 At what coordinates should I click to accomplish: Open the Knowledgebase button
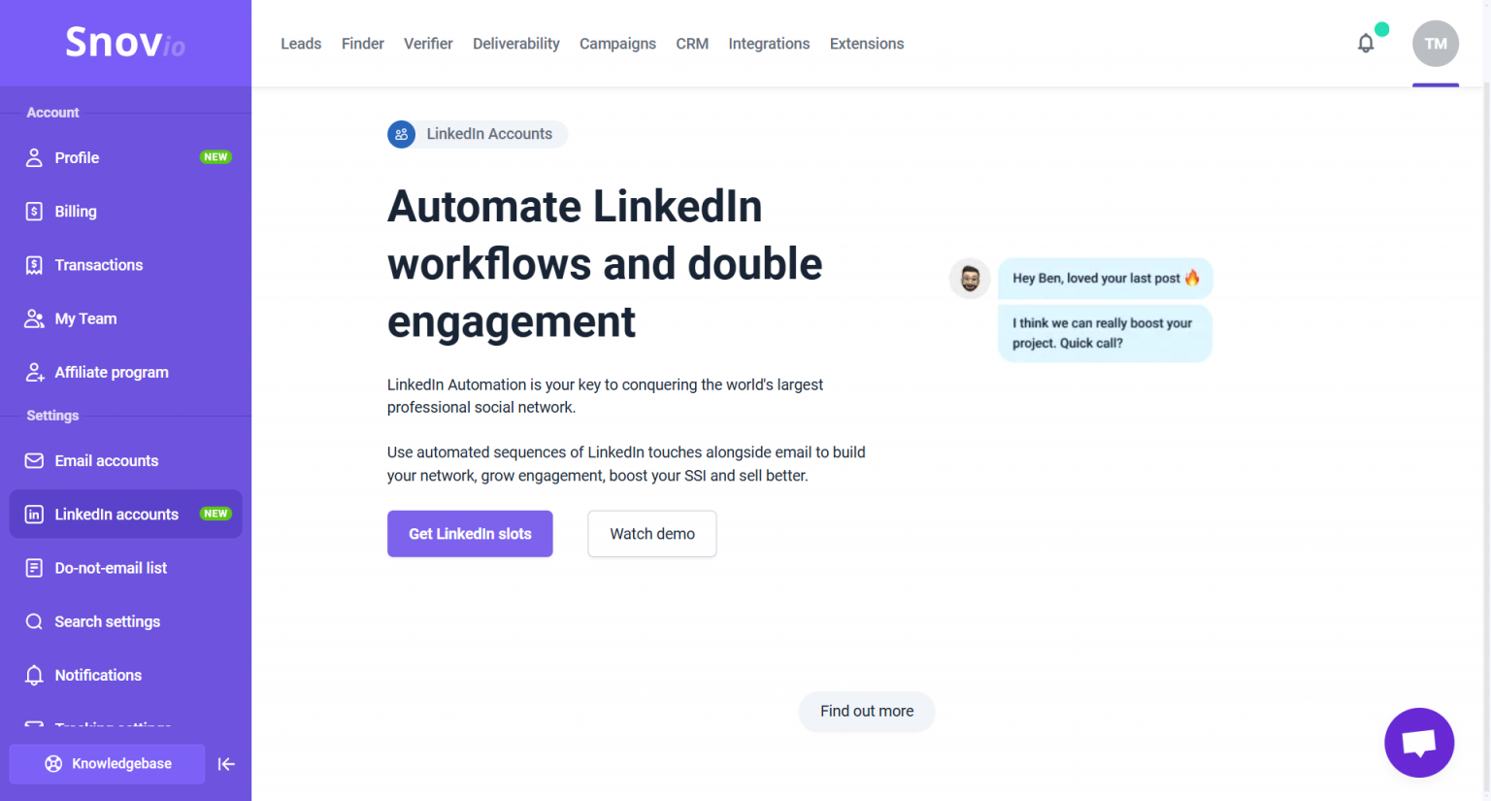[107, 764]
